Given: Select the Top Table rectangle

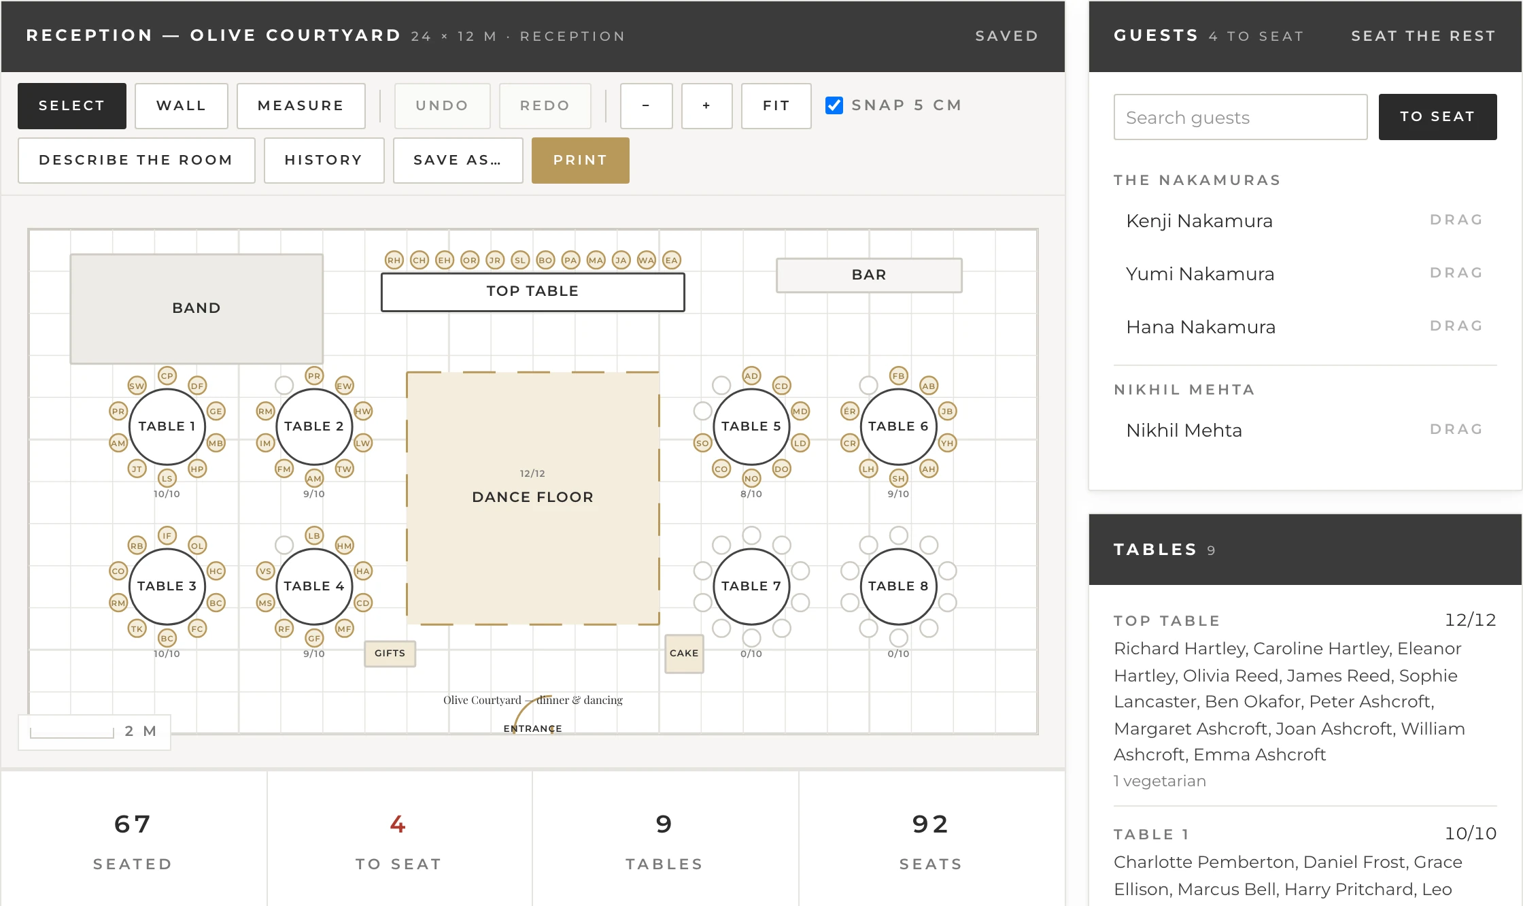Looking at the screenshot, I should click(x=532, y=292).
